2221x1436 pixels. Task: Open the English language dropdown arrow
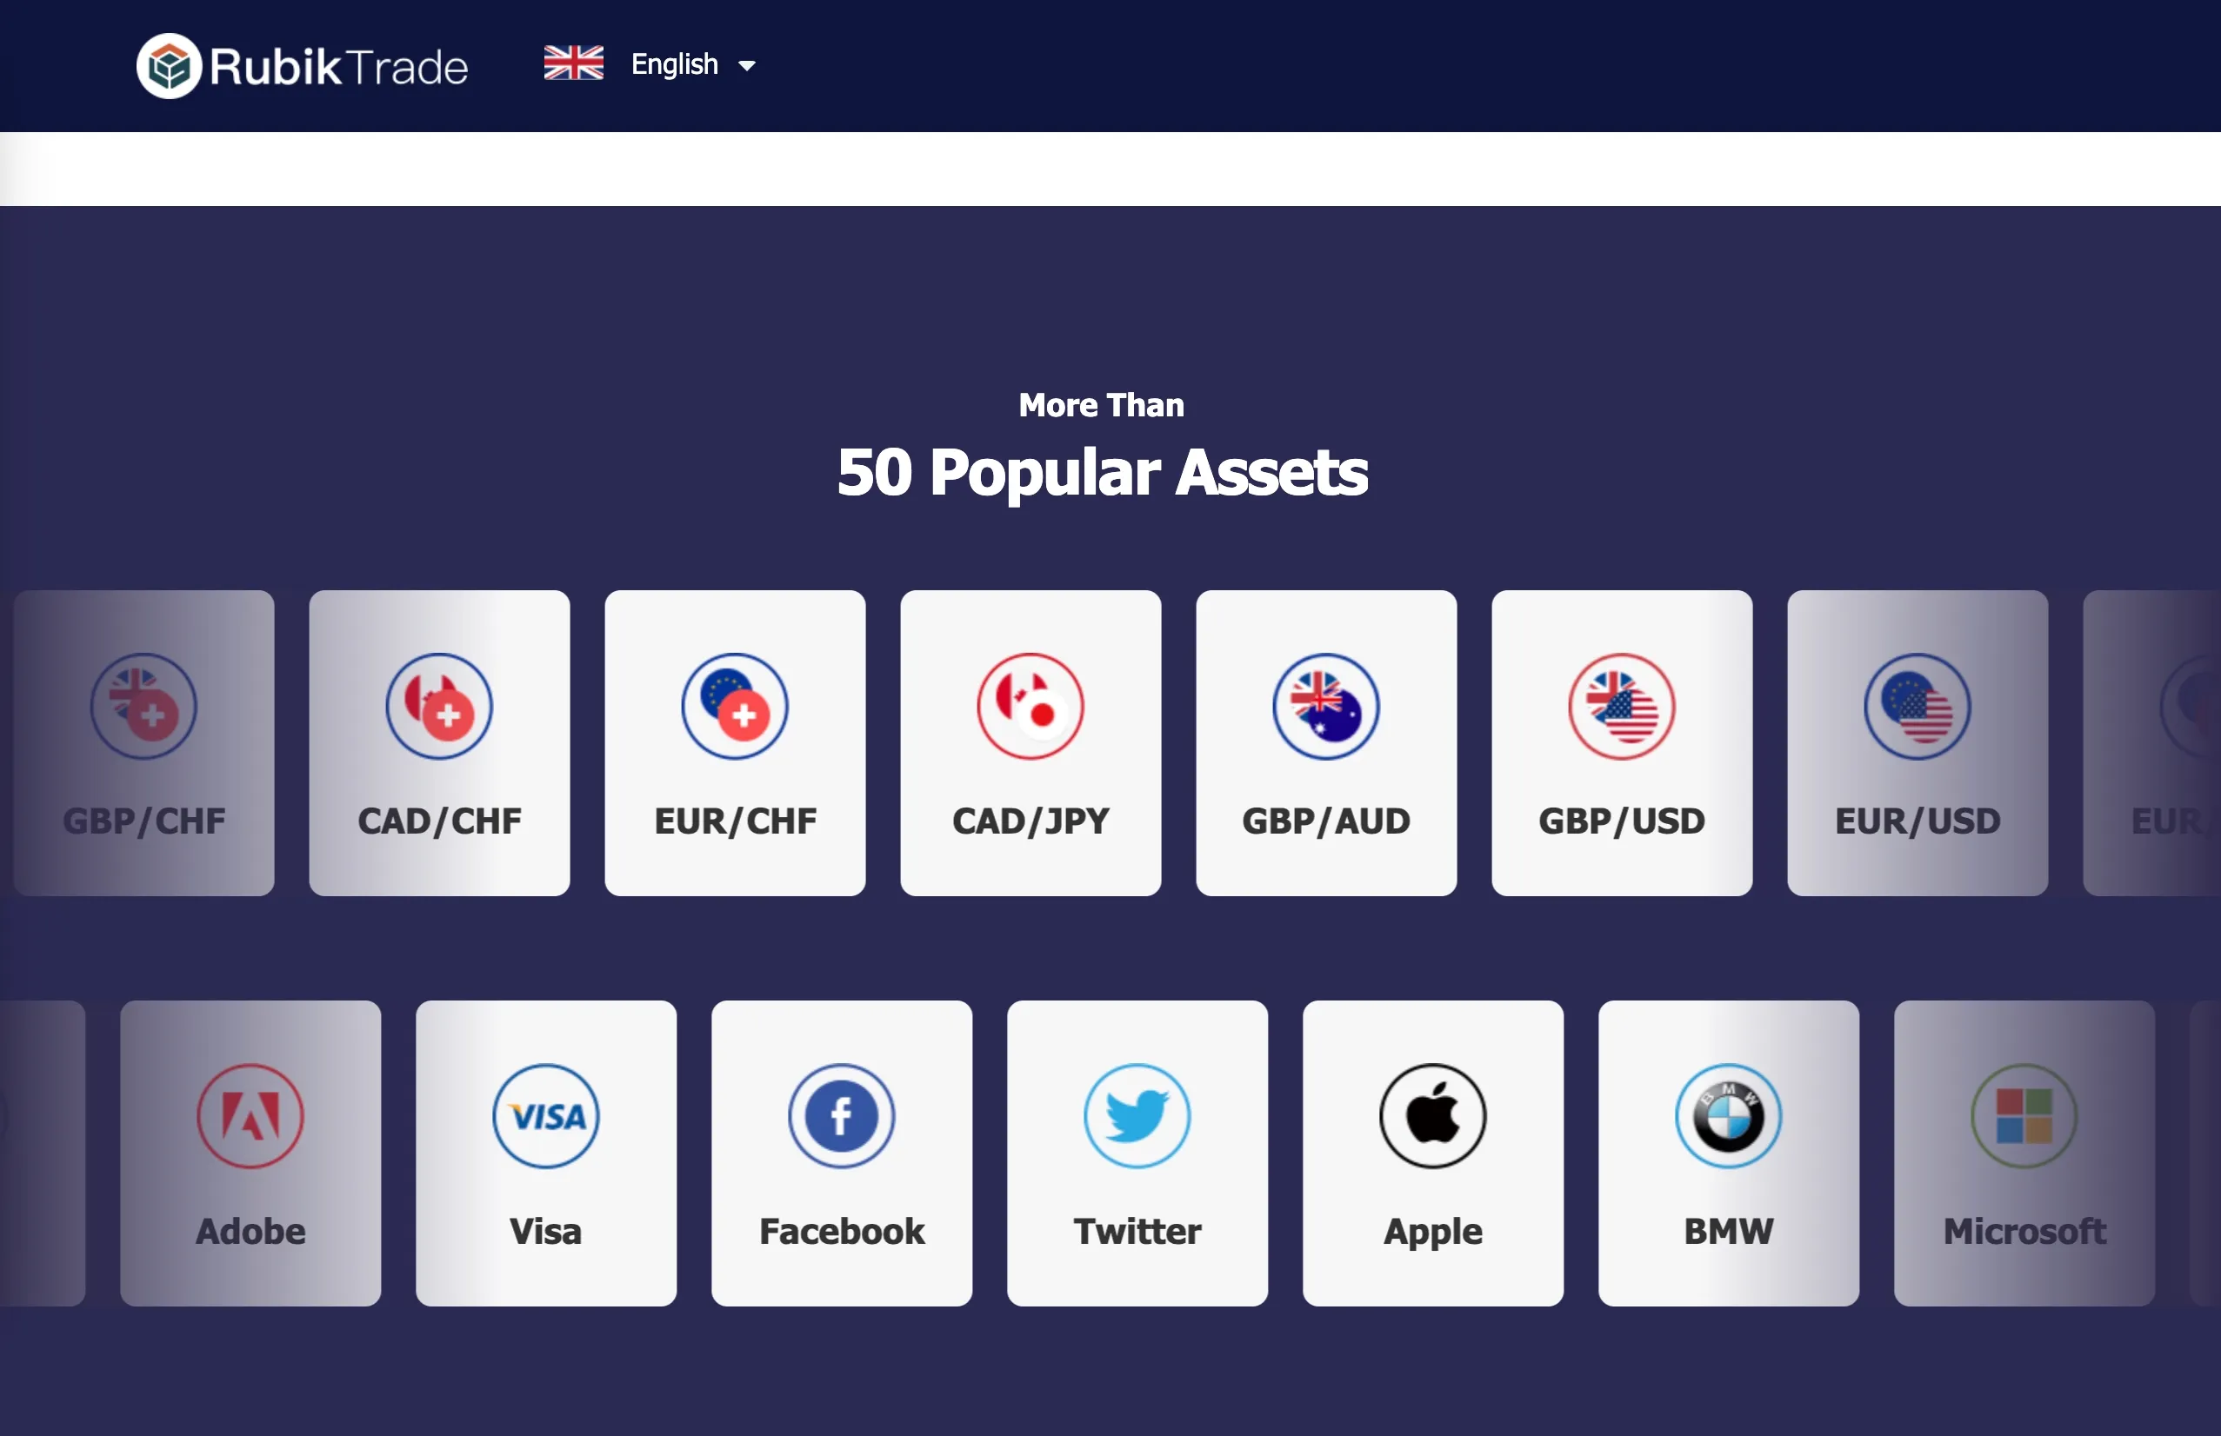tap(746, 65)
